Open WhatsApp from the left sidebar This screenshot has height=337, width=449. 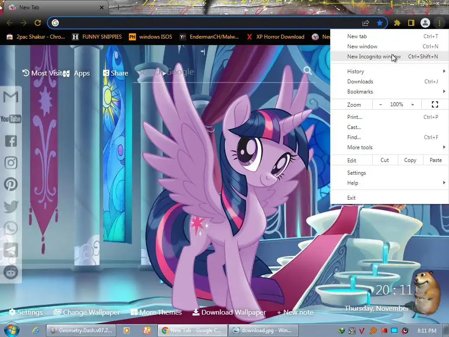[x=11, y=228]
